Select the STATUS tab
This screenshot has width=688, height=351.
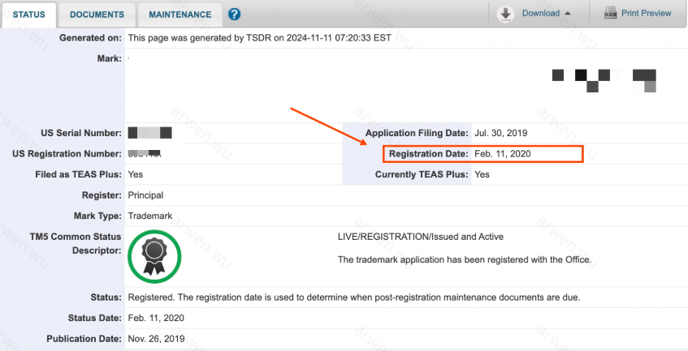tap(28, 15)
